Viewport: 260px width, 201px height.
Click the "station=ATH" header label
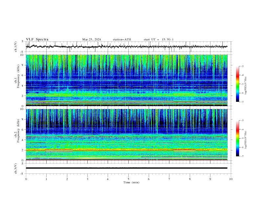click(122, 39)
